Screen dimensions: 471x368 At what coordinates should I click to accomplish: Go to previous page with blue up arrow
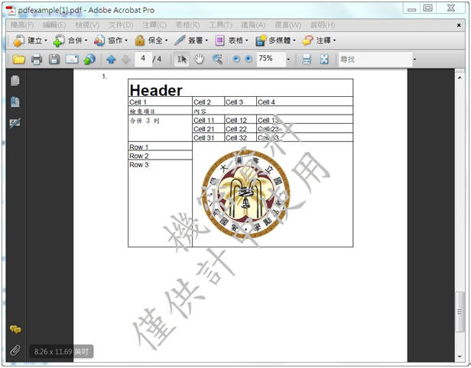tap(111, 60)
